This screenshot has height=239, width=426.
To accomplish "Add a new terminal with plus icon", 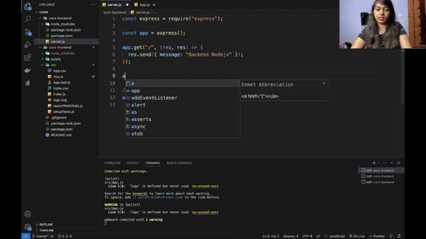I will (x=374, y=163).
